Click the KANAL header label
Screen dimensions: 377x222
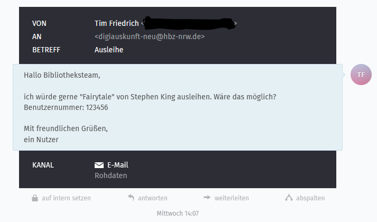point(43,165)
